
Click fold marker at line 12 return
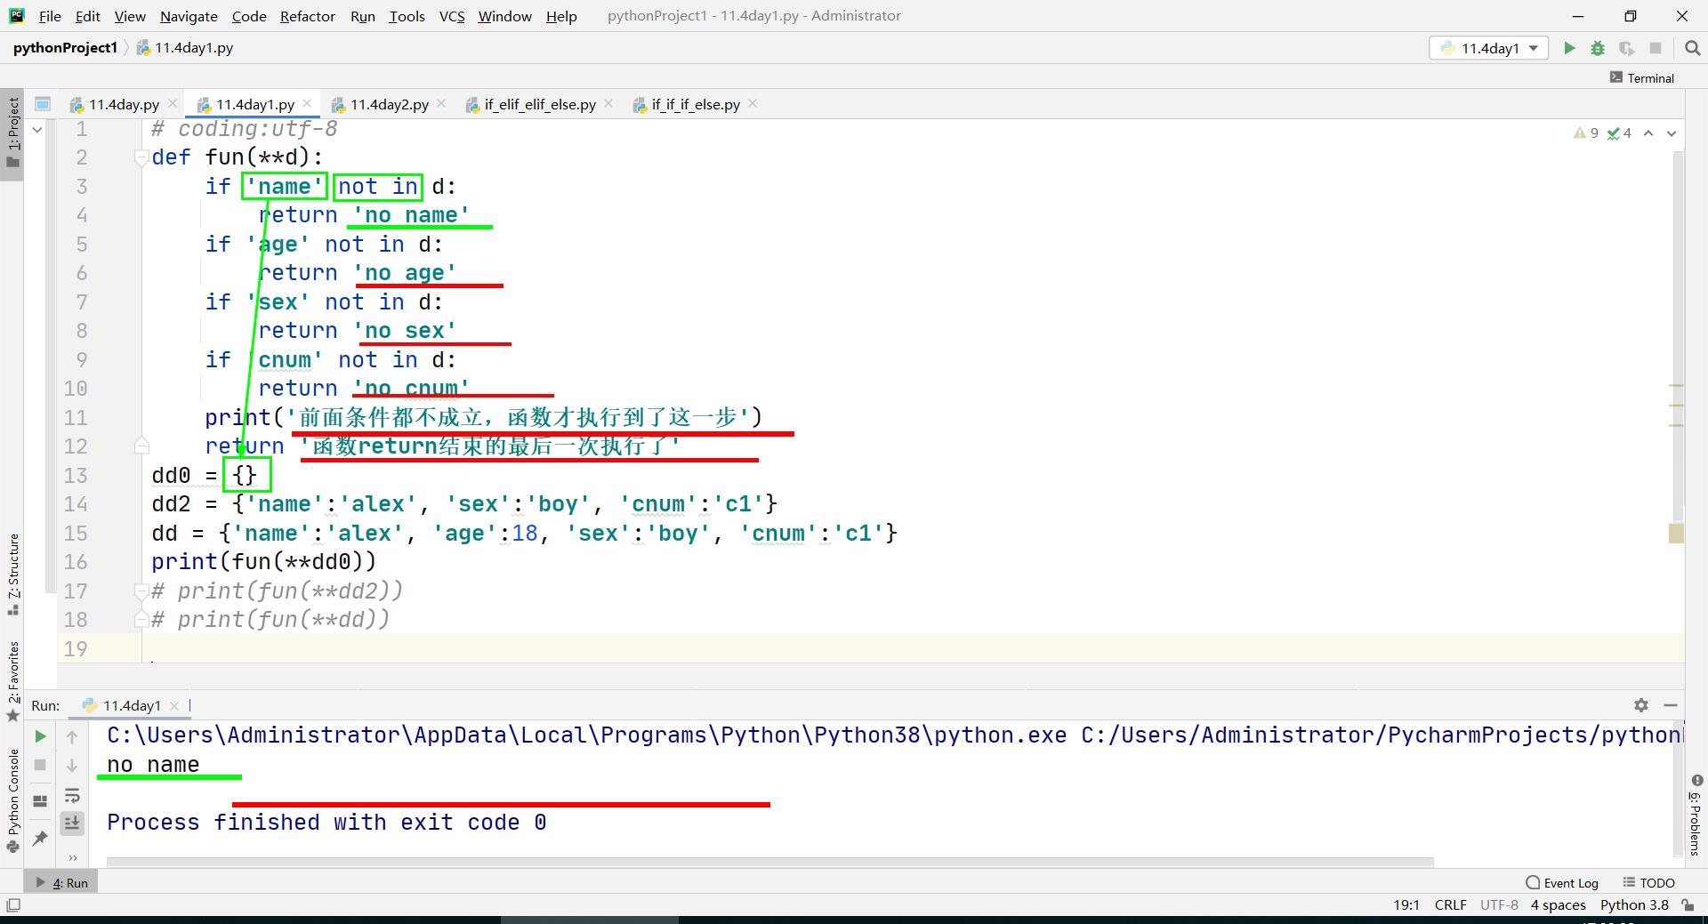[x=141, y=446]
